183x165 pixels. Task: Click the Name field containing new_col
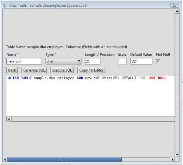24,61
